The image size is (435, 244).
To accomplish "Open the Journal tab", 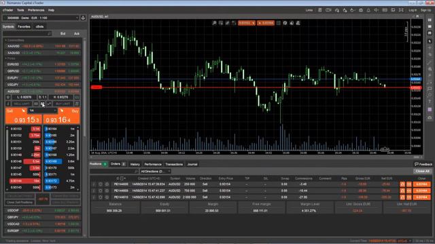I will tap(192, 164).
